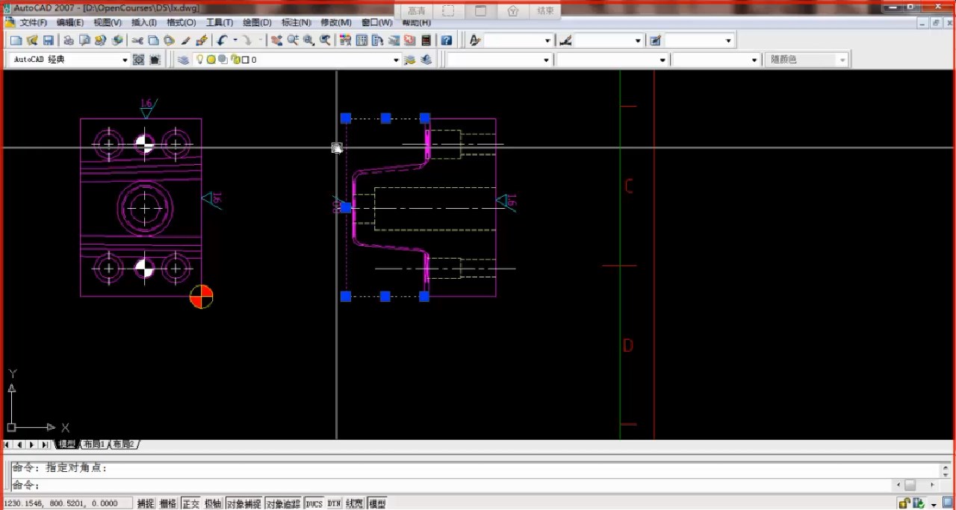Click the Cut scissors icon
The image size is (956, 510).
(x=137, y=40)
